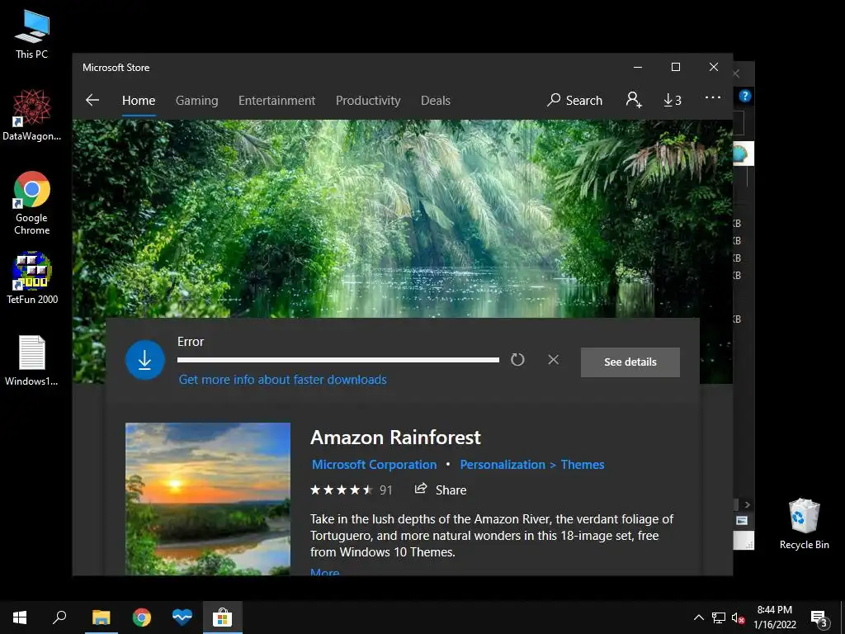Select the Windows1... text file on desktop
This screenshot has height=634, width=845.
[32, 361]
